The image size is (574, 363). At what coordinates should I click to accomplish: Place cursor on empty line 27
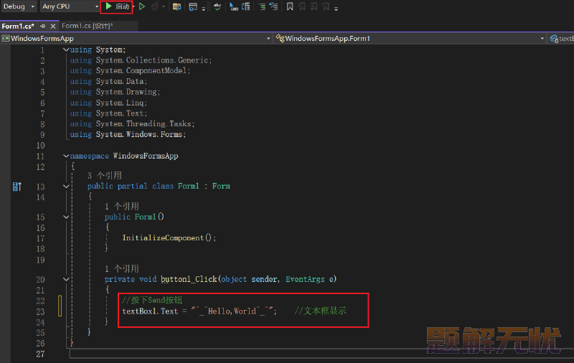click(x=321, y=354)
